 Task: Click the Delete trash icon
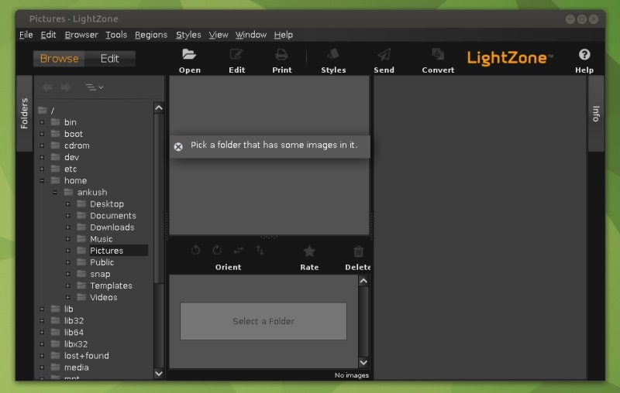(358, 251)
